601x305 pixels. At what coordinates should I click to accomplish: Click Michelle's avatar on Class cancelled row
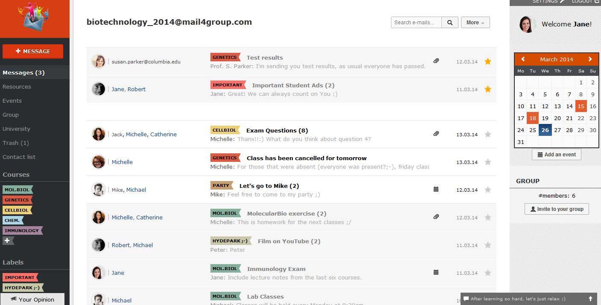[x=99, y=162]
